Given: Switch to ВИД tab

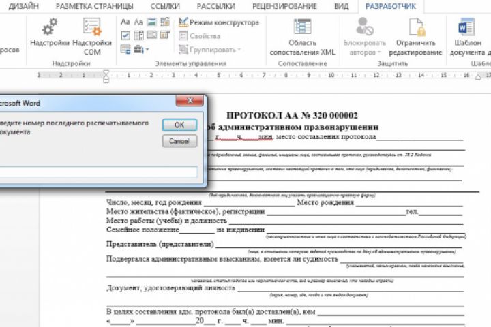Looking at the screenshot, I should 342,6.
